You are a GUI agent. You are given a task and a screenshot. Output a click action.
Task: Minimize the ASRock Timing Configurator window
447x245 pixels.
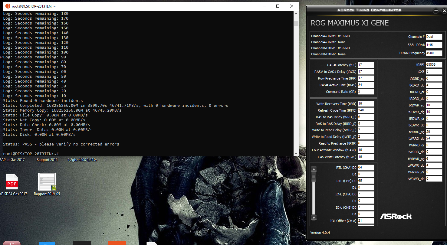coord(436,11)
